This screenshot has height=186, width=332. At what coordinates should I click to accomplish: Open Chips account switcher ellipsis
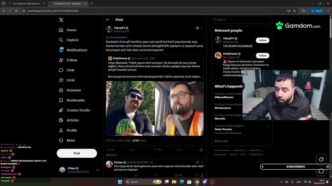tap(98, 170)
